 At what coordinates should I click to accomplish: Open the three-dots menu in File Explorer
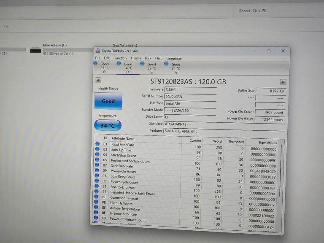6,27
